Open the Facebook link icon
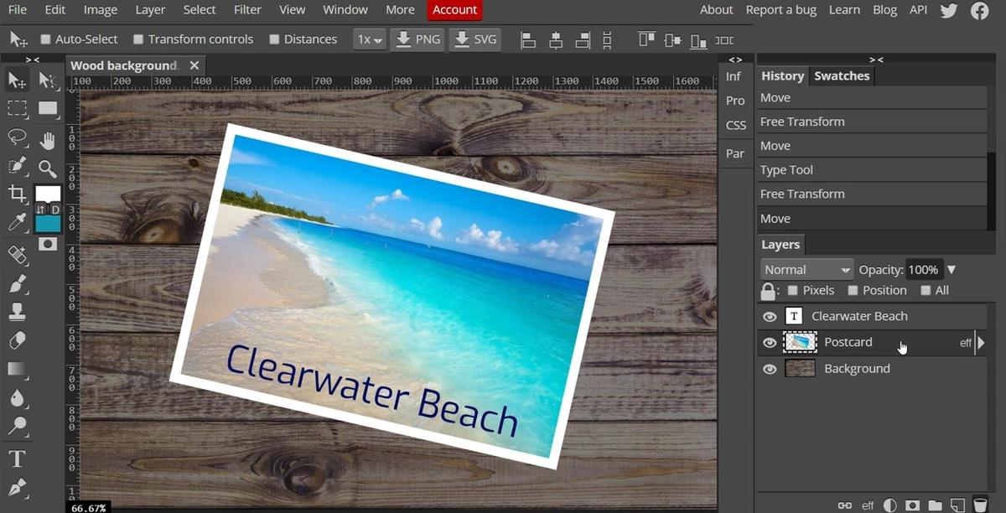This screenshot has height=513, width=1006. (x=979, y=10)
